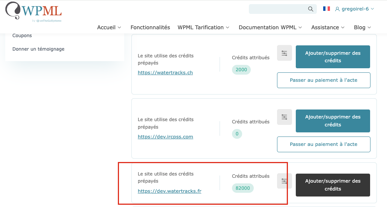Screen dimensions: 387x207
Task: Open the https://dev.watertracks.fr link
Action: coord(170,191)
